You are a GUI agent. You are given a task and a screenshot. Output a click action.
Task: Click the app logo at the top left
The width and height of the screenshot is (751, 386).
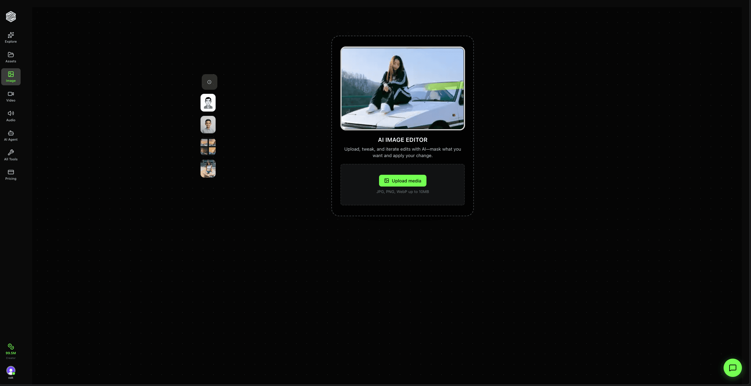click(11, 16)
